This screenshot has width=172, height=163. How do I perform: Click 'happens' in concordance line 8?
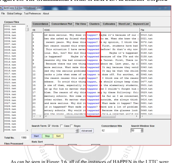pyautogui.click(x=92, y=60)
